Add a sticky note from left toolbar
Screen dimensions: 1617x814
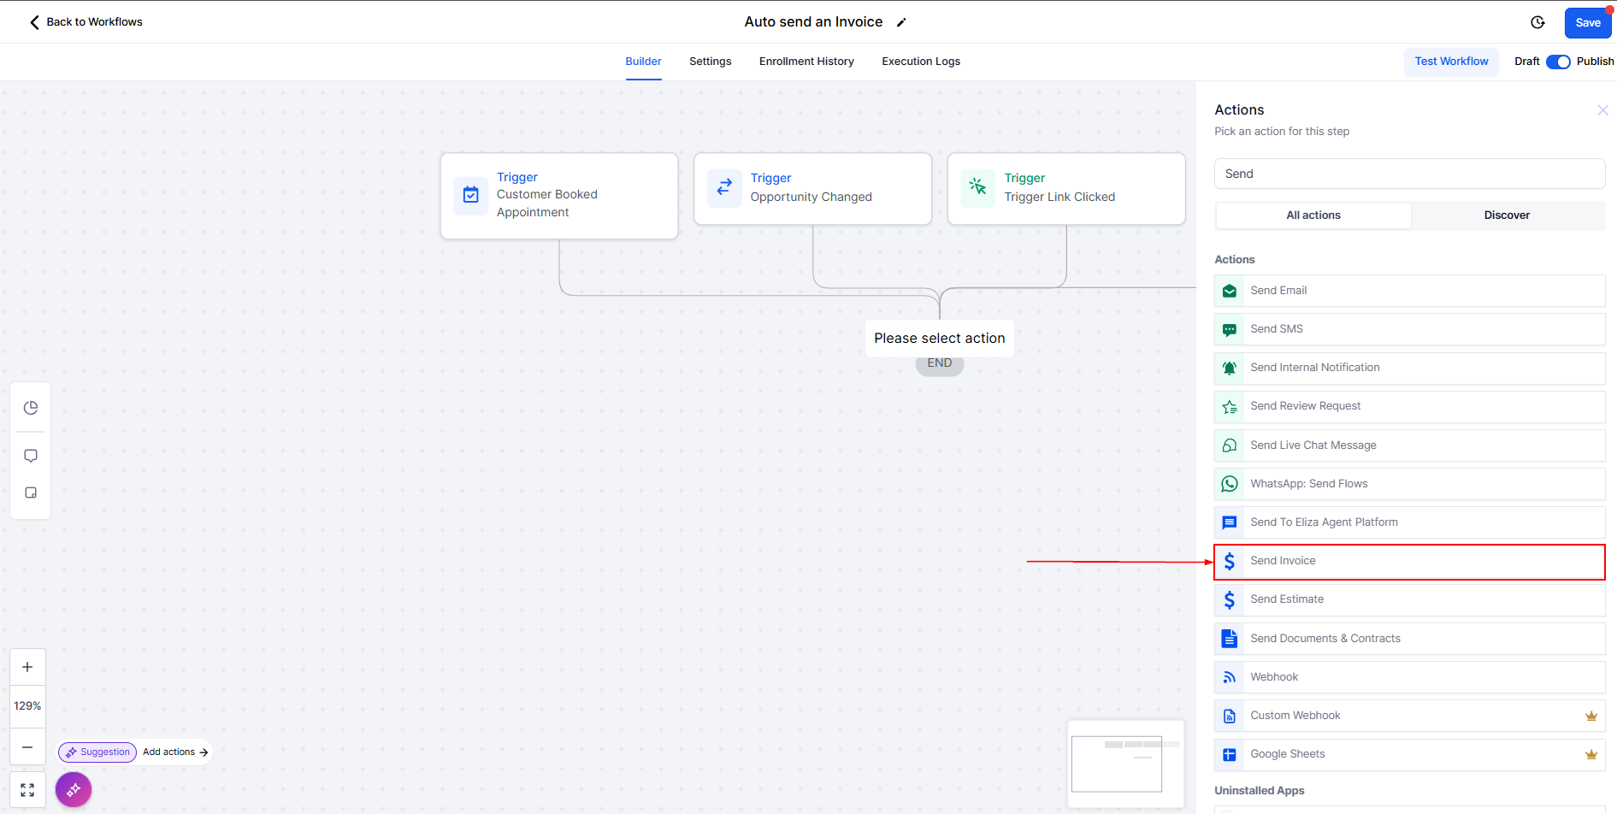31,493
